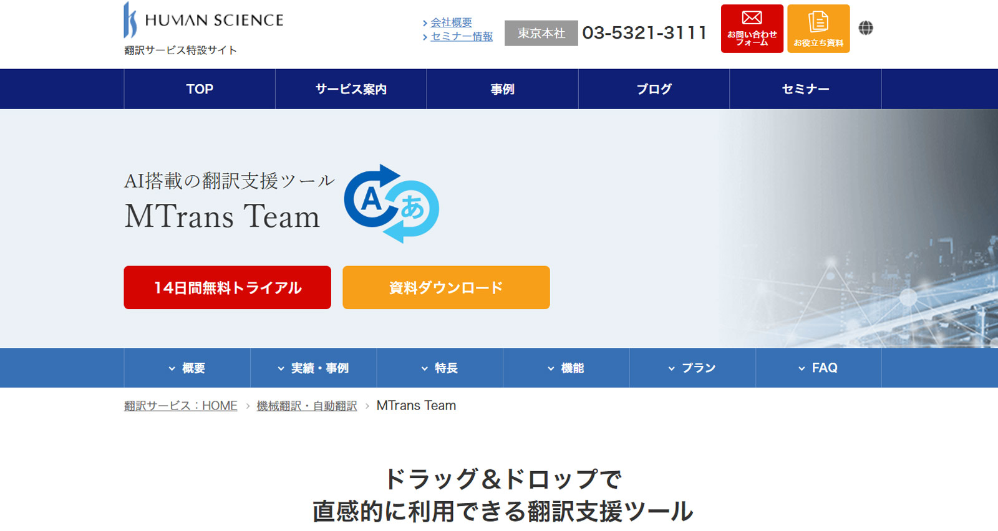Viewport: 998px width, 531px height.
Task: Open the お役立ち資料 document button
Action: pyautogui.click(x=818, y=29)
